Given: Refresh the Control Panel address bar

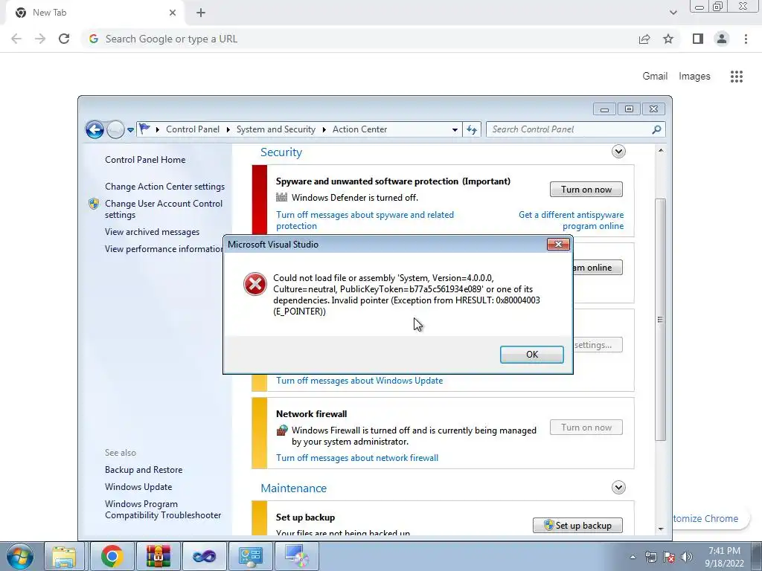Looking at the screenshot, I should coord(471,129).
